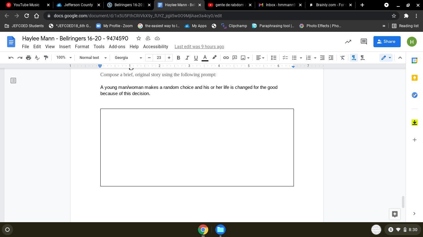Click Last edit was 9 hours ago
Screen dimensions: 423x237
point(199,47)
